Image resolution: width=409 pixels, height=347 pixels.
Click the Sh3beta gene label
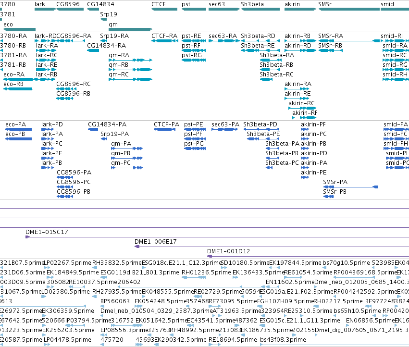pos(252,4)
